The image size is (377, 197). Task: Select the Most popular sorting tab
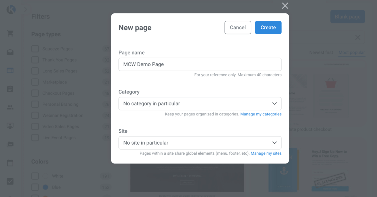point(352,52)
